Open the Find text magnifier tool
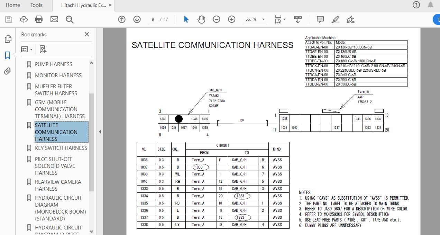The height and width of the screenshot is (235, 440). click(70, 19)
